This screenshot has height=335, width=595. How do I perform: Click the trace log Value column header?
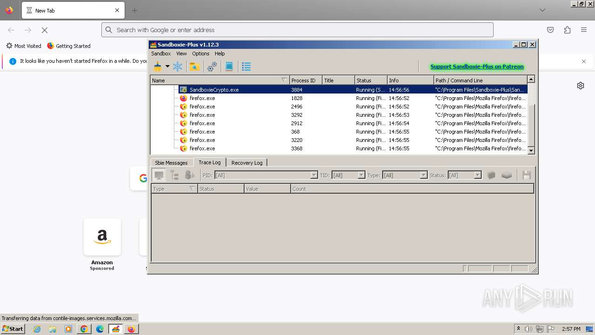point(267,189)
